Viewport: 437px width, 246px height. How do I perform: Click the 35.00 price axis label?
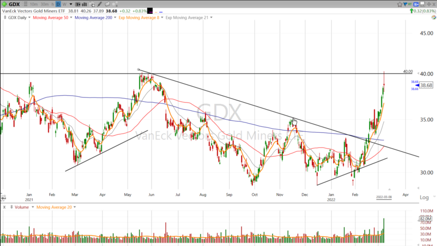click(427, 120)
